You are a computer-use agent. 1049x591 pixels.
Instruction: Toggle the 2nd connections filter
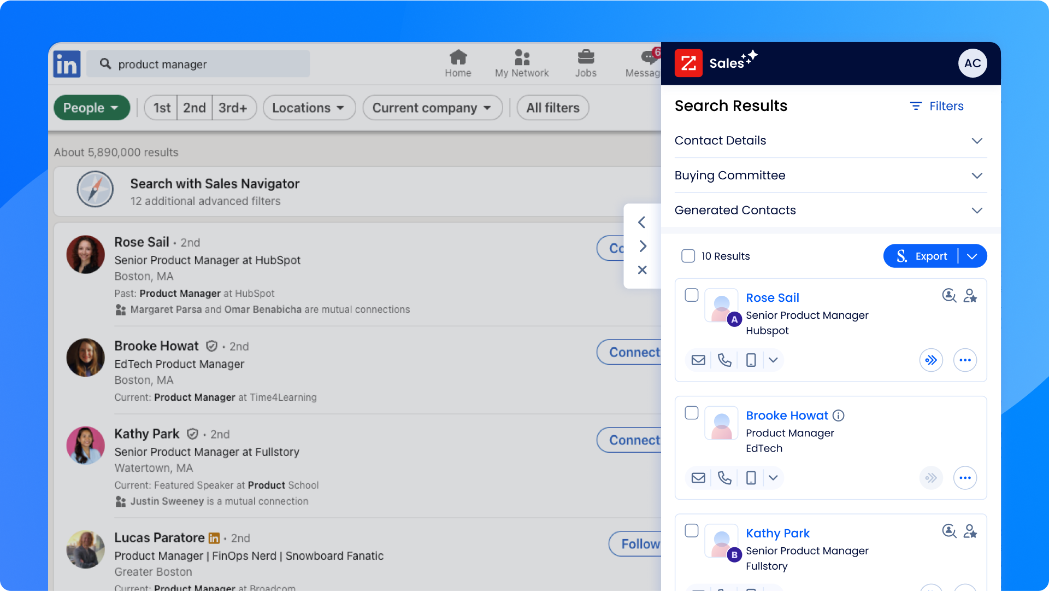tap(195, 108)
